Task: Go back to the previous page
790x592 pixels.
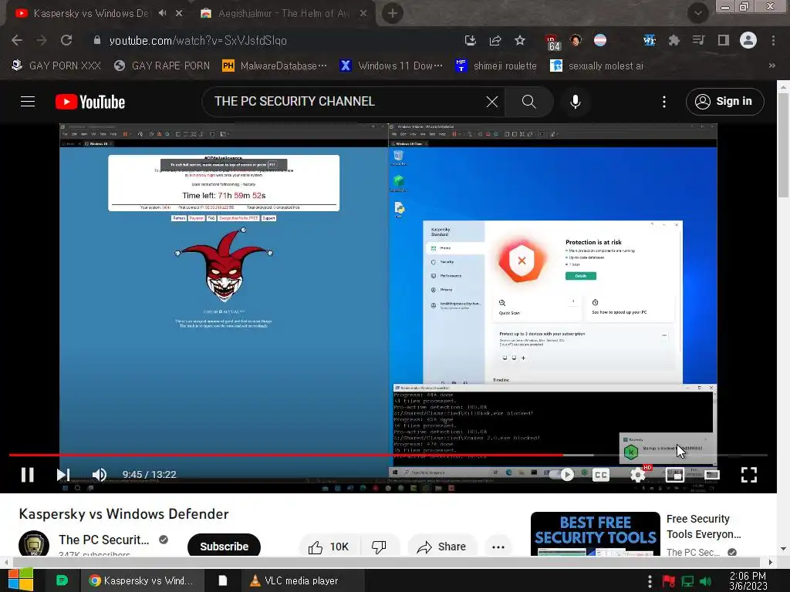Action: (x=17, y=40)
